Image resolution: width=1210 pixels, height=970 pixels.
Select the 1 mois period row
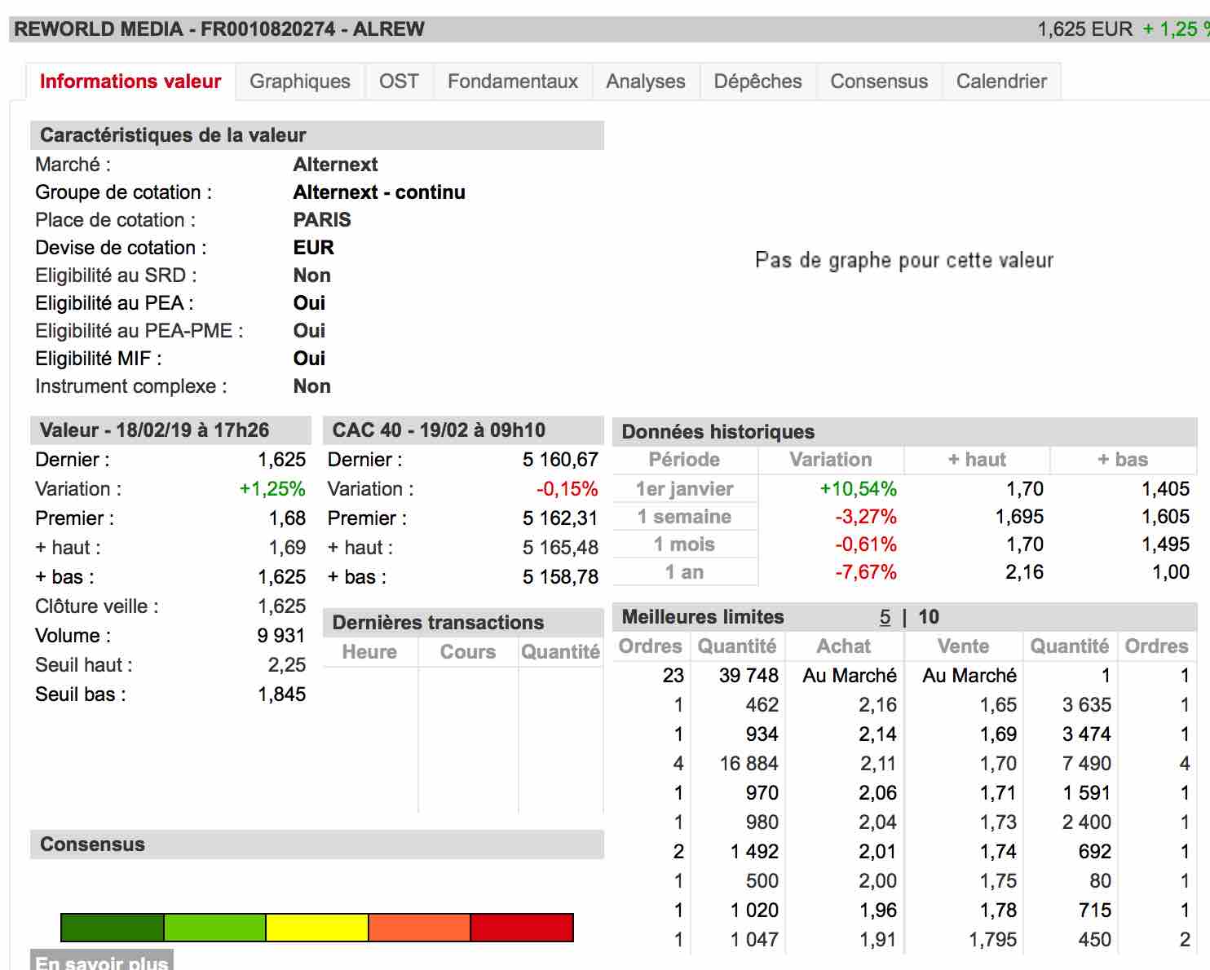[685, 545]
